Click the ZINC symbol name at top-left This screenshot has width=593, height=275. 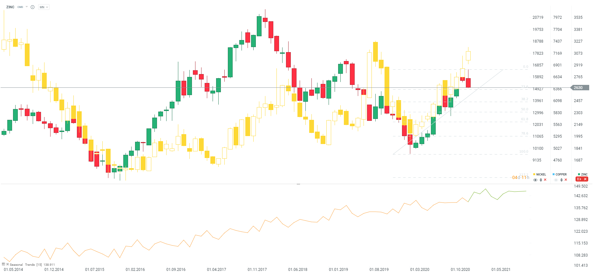coord(10,7)
